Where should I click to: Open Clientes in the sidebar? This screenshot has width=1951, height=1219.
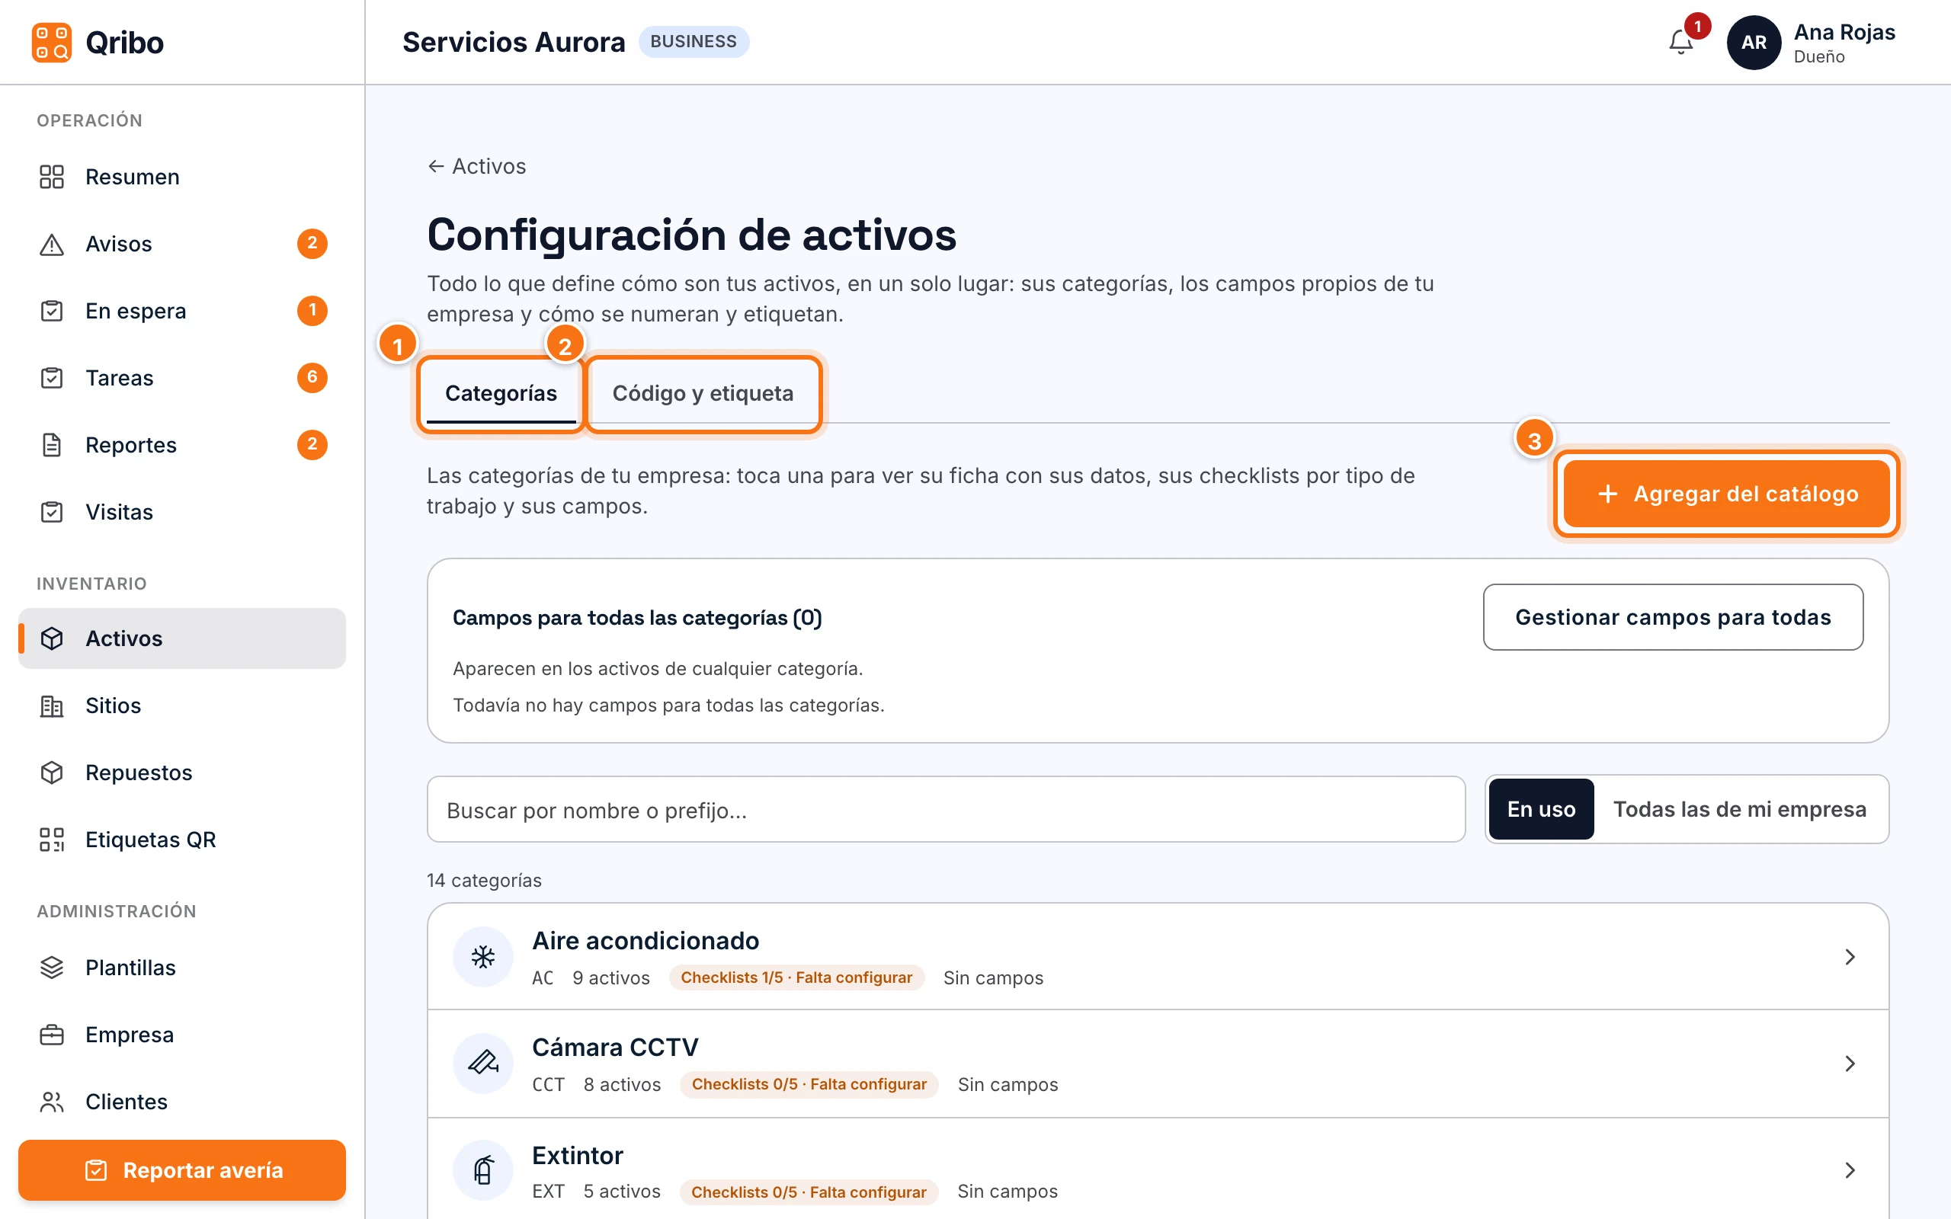[x=182, y=1102]
